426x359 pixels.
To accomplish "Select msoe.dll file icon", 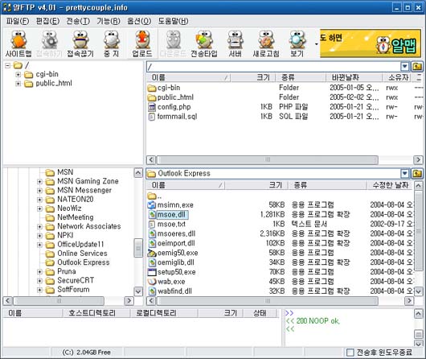I will pyautogui.click(x=152, y=215).
